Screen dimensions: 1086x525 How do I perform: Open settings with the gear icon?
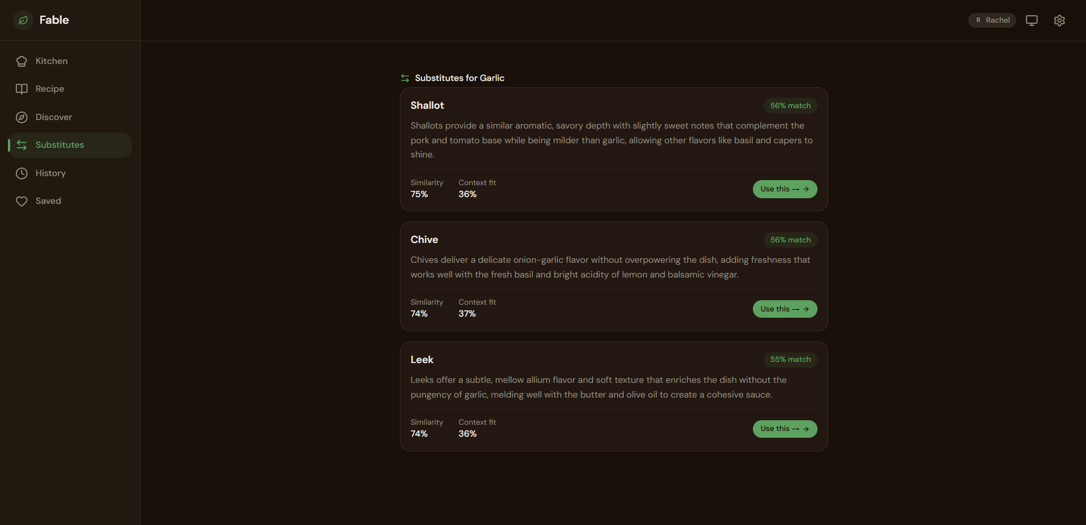1059,20
